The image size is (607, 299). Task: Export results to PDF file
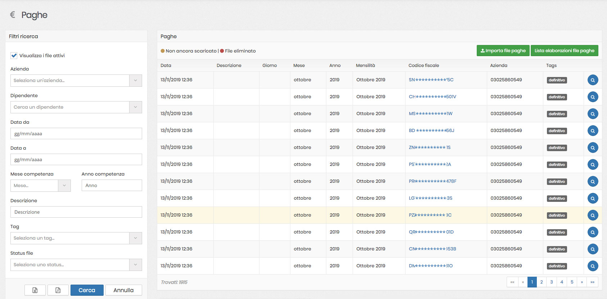58,290
